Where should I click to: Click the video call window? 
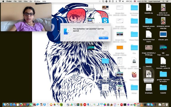26,17
